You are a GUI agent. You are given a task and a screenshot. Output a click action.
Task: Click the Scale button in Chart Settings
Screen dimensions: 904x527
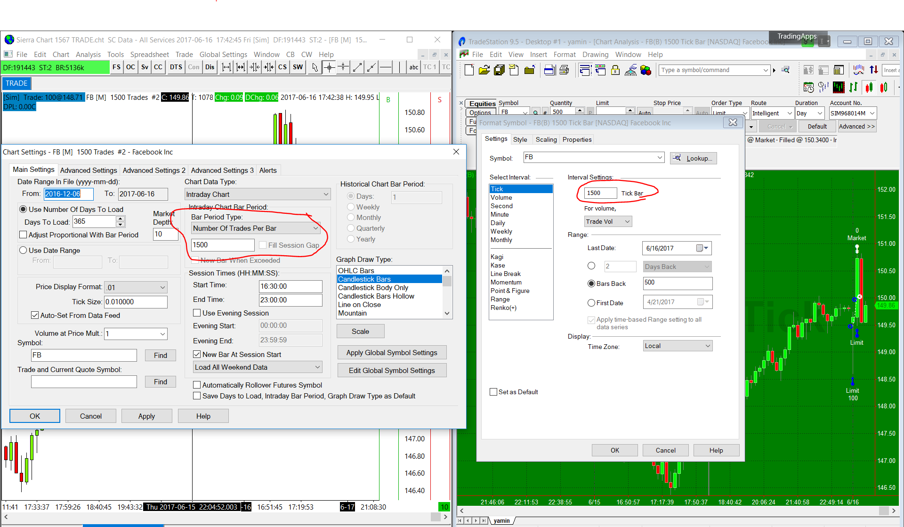click(x=360, y=331)
